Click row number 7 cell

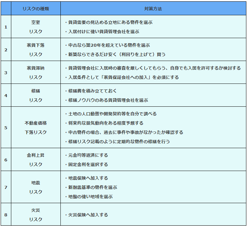click(6, 187)
